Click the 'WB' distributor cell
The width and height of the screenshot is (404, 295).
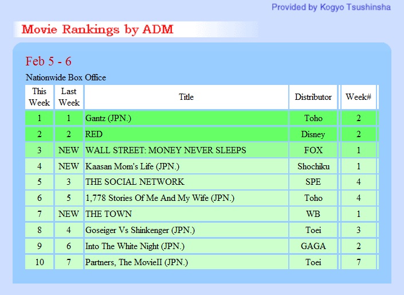click(313, 214)
